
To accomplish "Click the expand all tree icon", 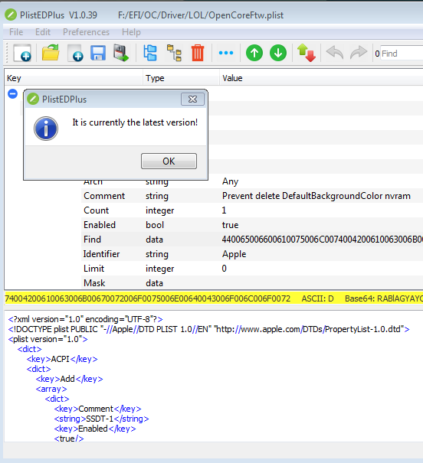I will coord(150,53).
